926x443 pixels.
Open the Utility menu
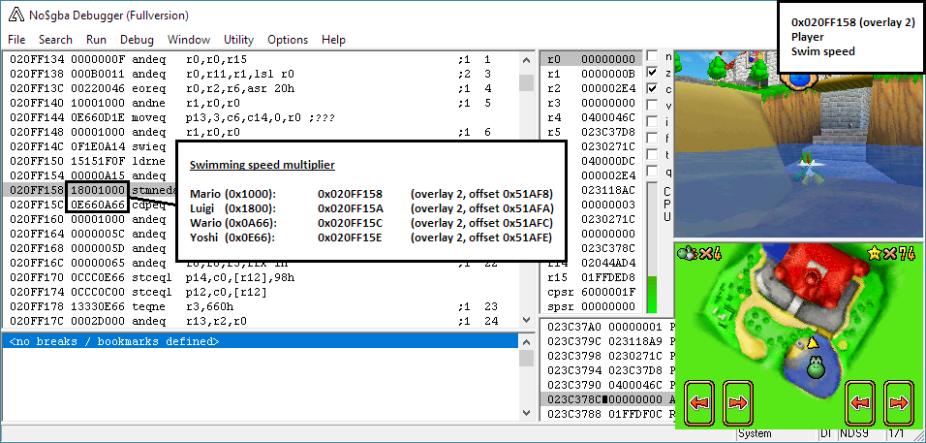pyautogui.click(x=238, y=40)
